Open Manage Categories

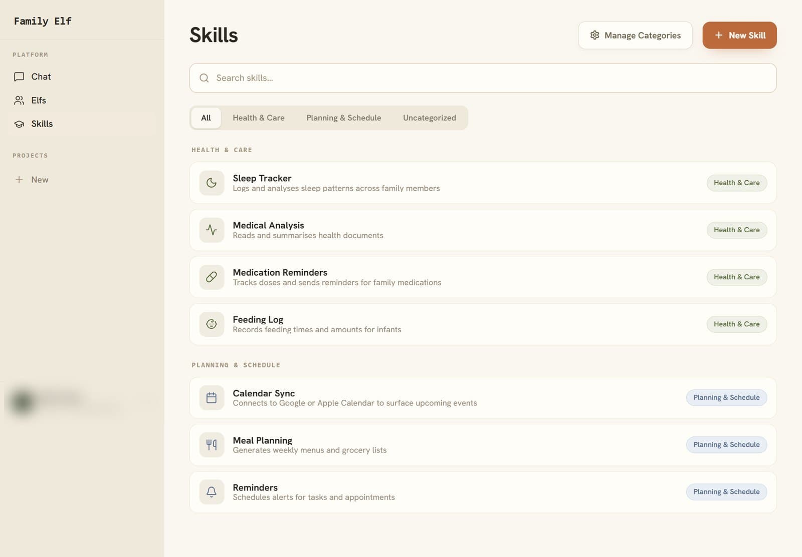click(x=635, y=35)
